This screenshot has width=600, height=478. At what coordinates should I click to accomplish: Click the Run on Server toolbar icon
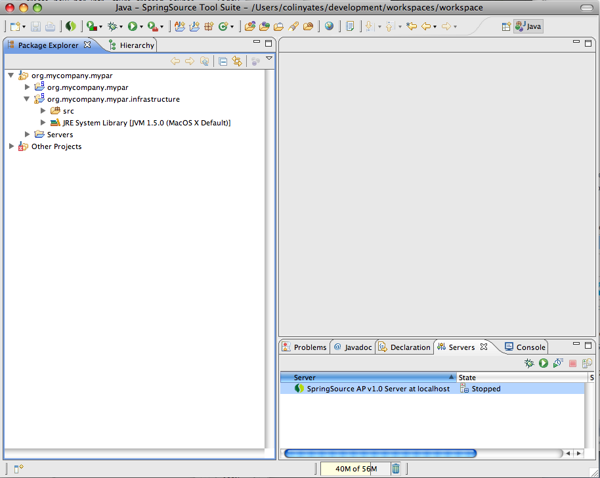point(91,26)
